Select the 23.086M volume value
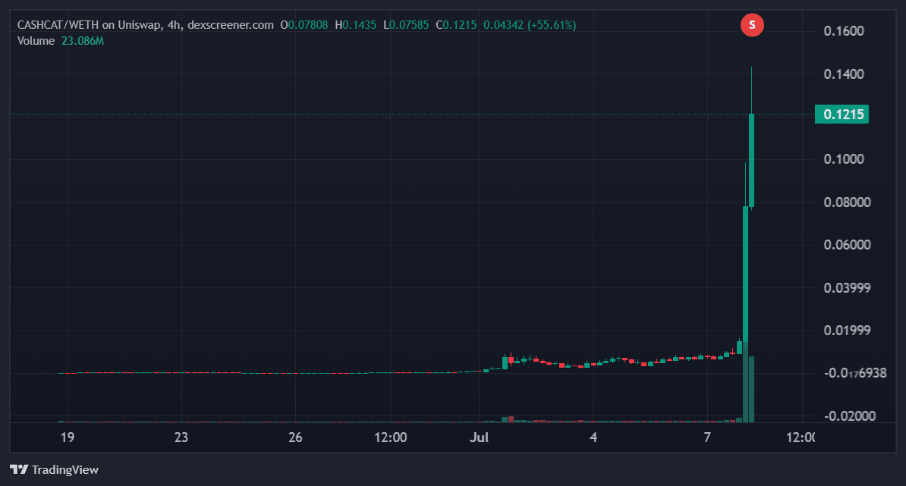Viewport: 906px width, 486px height. point(83,41)
